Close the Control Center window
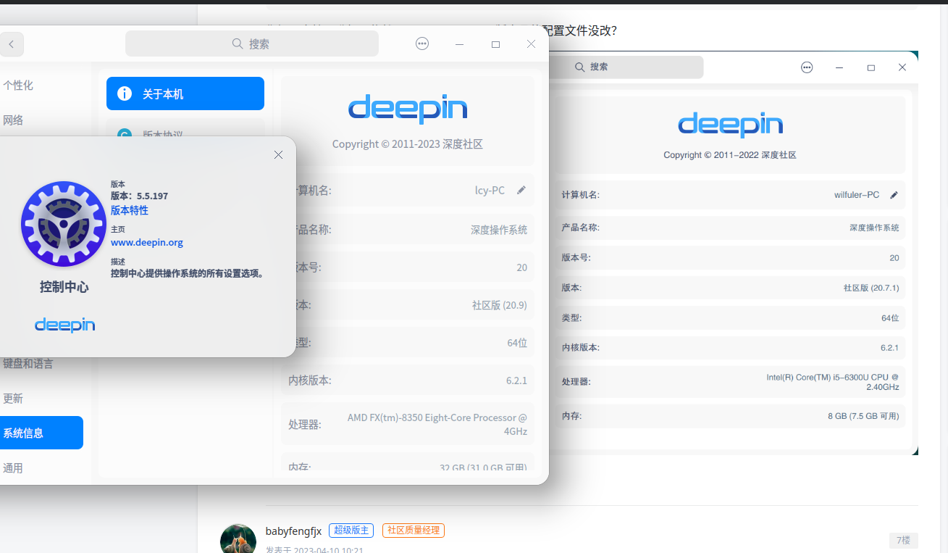This screenshot has height=553, width=948. pos(532,44)
